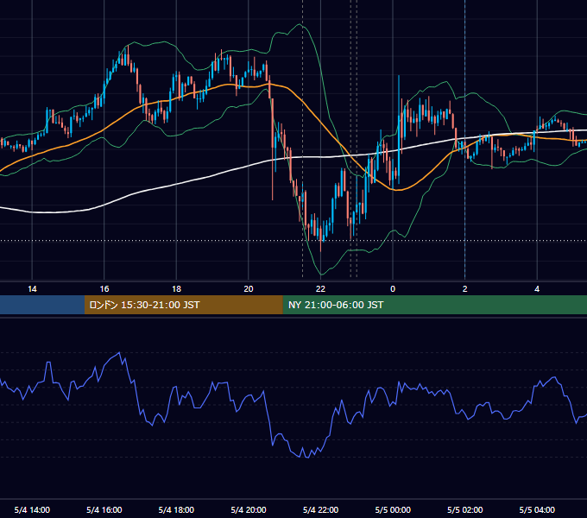The image size is (587, 518).
Task: Click the '18' hour axis label
Action: coord(176,289)
